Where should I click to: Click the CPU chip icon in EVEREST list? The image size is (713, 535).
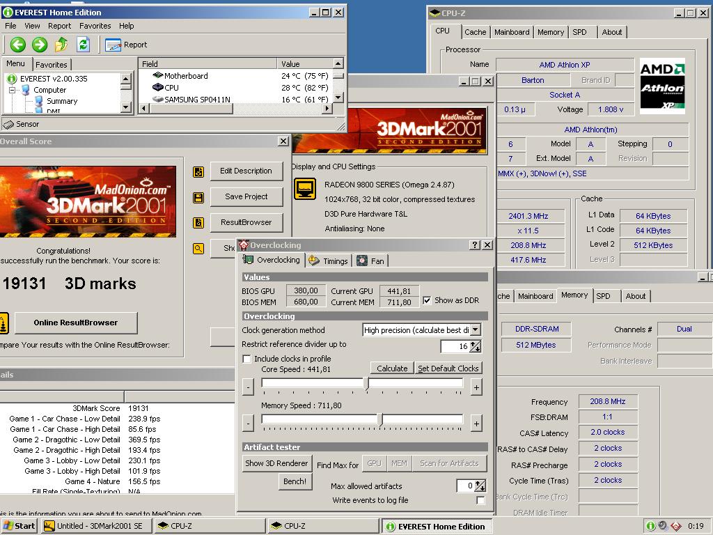click(158, 87)
